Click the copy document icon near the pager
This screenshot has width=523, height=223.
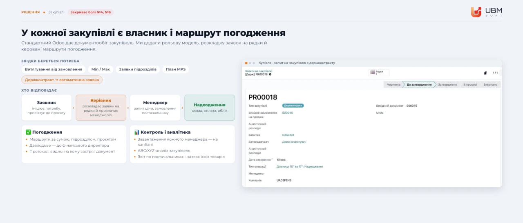point(485,73)
